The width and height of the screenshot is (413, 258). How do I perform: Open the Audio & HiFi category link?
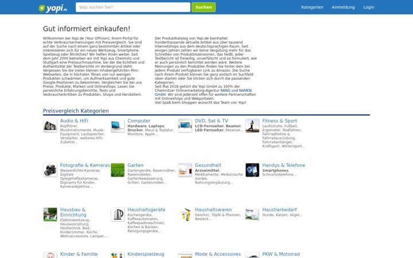click(74, 121)
